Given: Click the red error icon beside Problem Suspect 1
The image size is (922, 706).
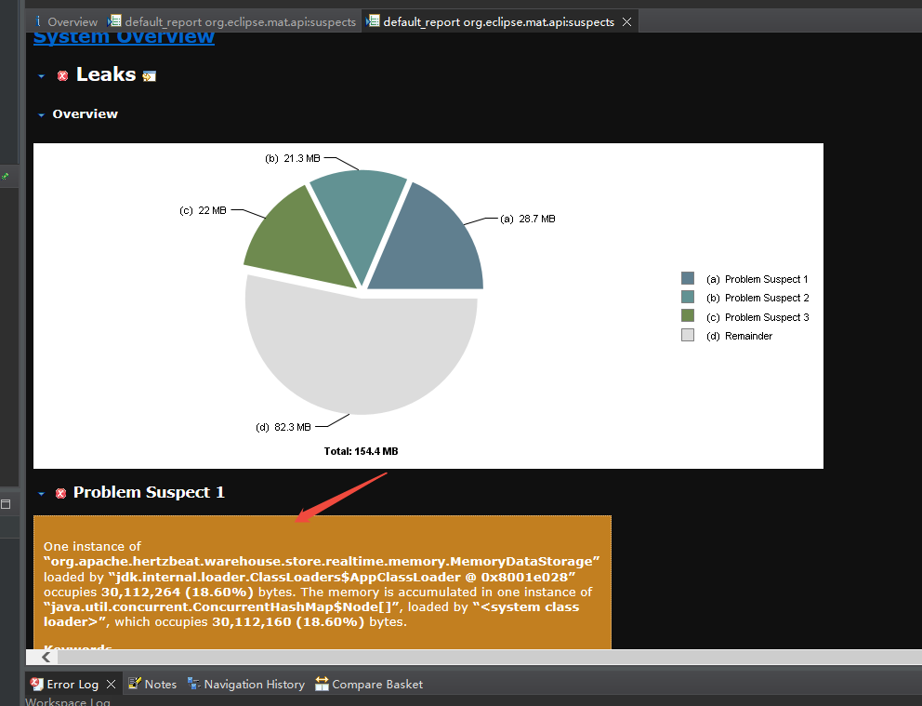Looking at the screenshot, I should tap(60, 493).
